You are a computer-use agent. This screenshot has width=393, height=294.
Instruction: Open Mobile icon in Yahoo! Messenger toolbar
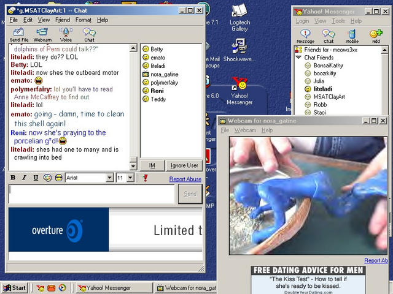tap(352, 36)
